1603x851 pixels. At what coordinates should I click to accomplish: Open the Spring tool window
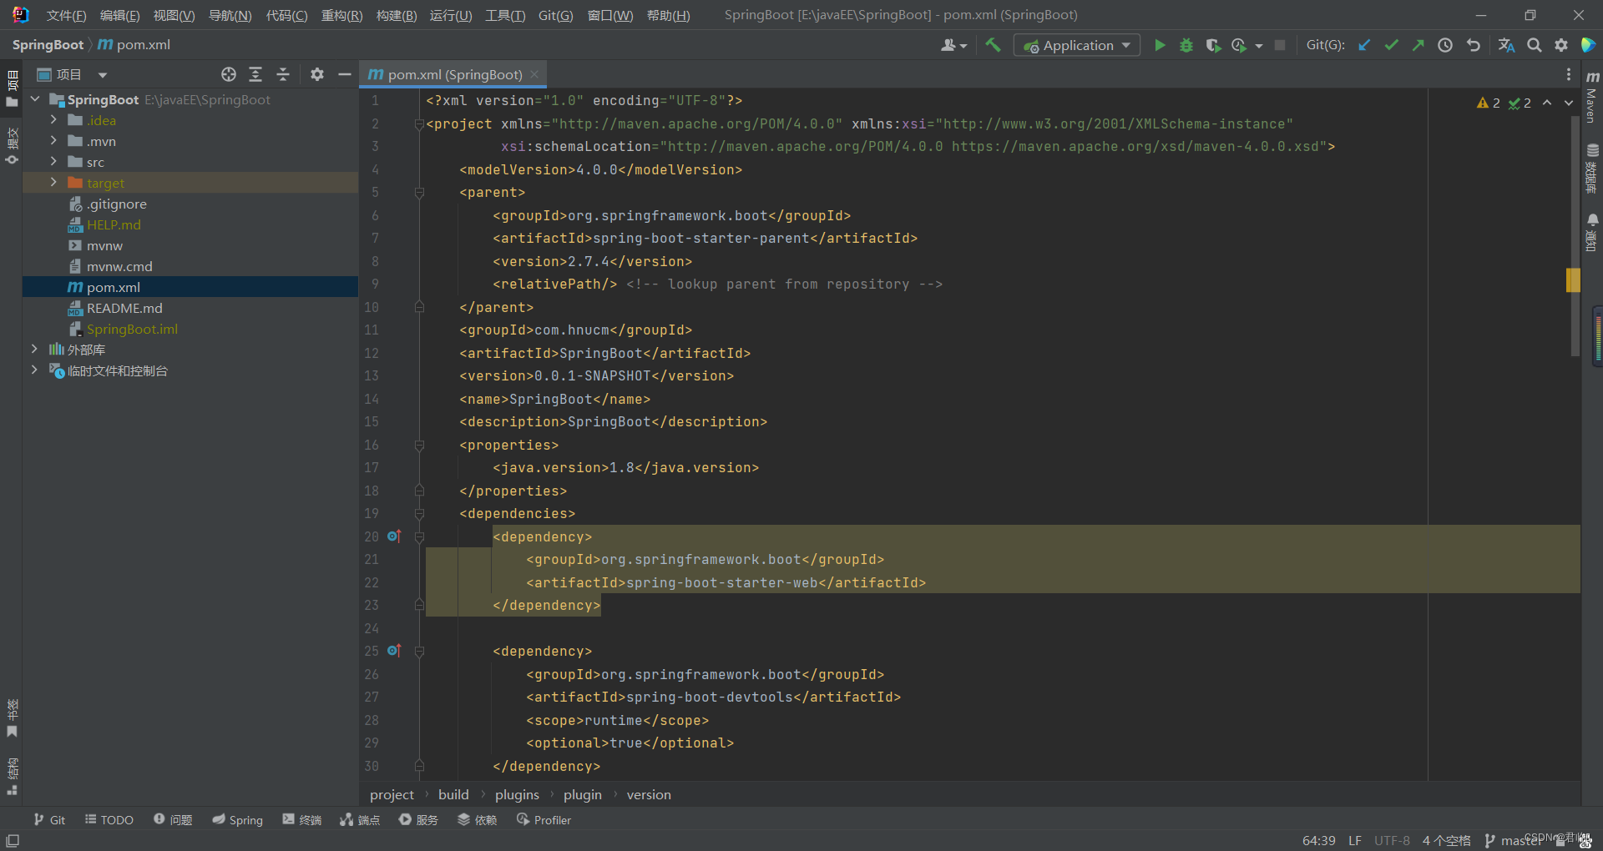pos(237,820)
